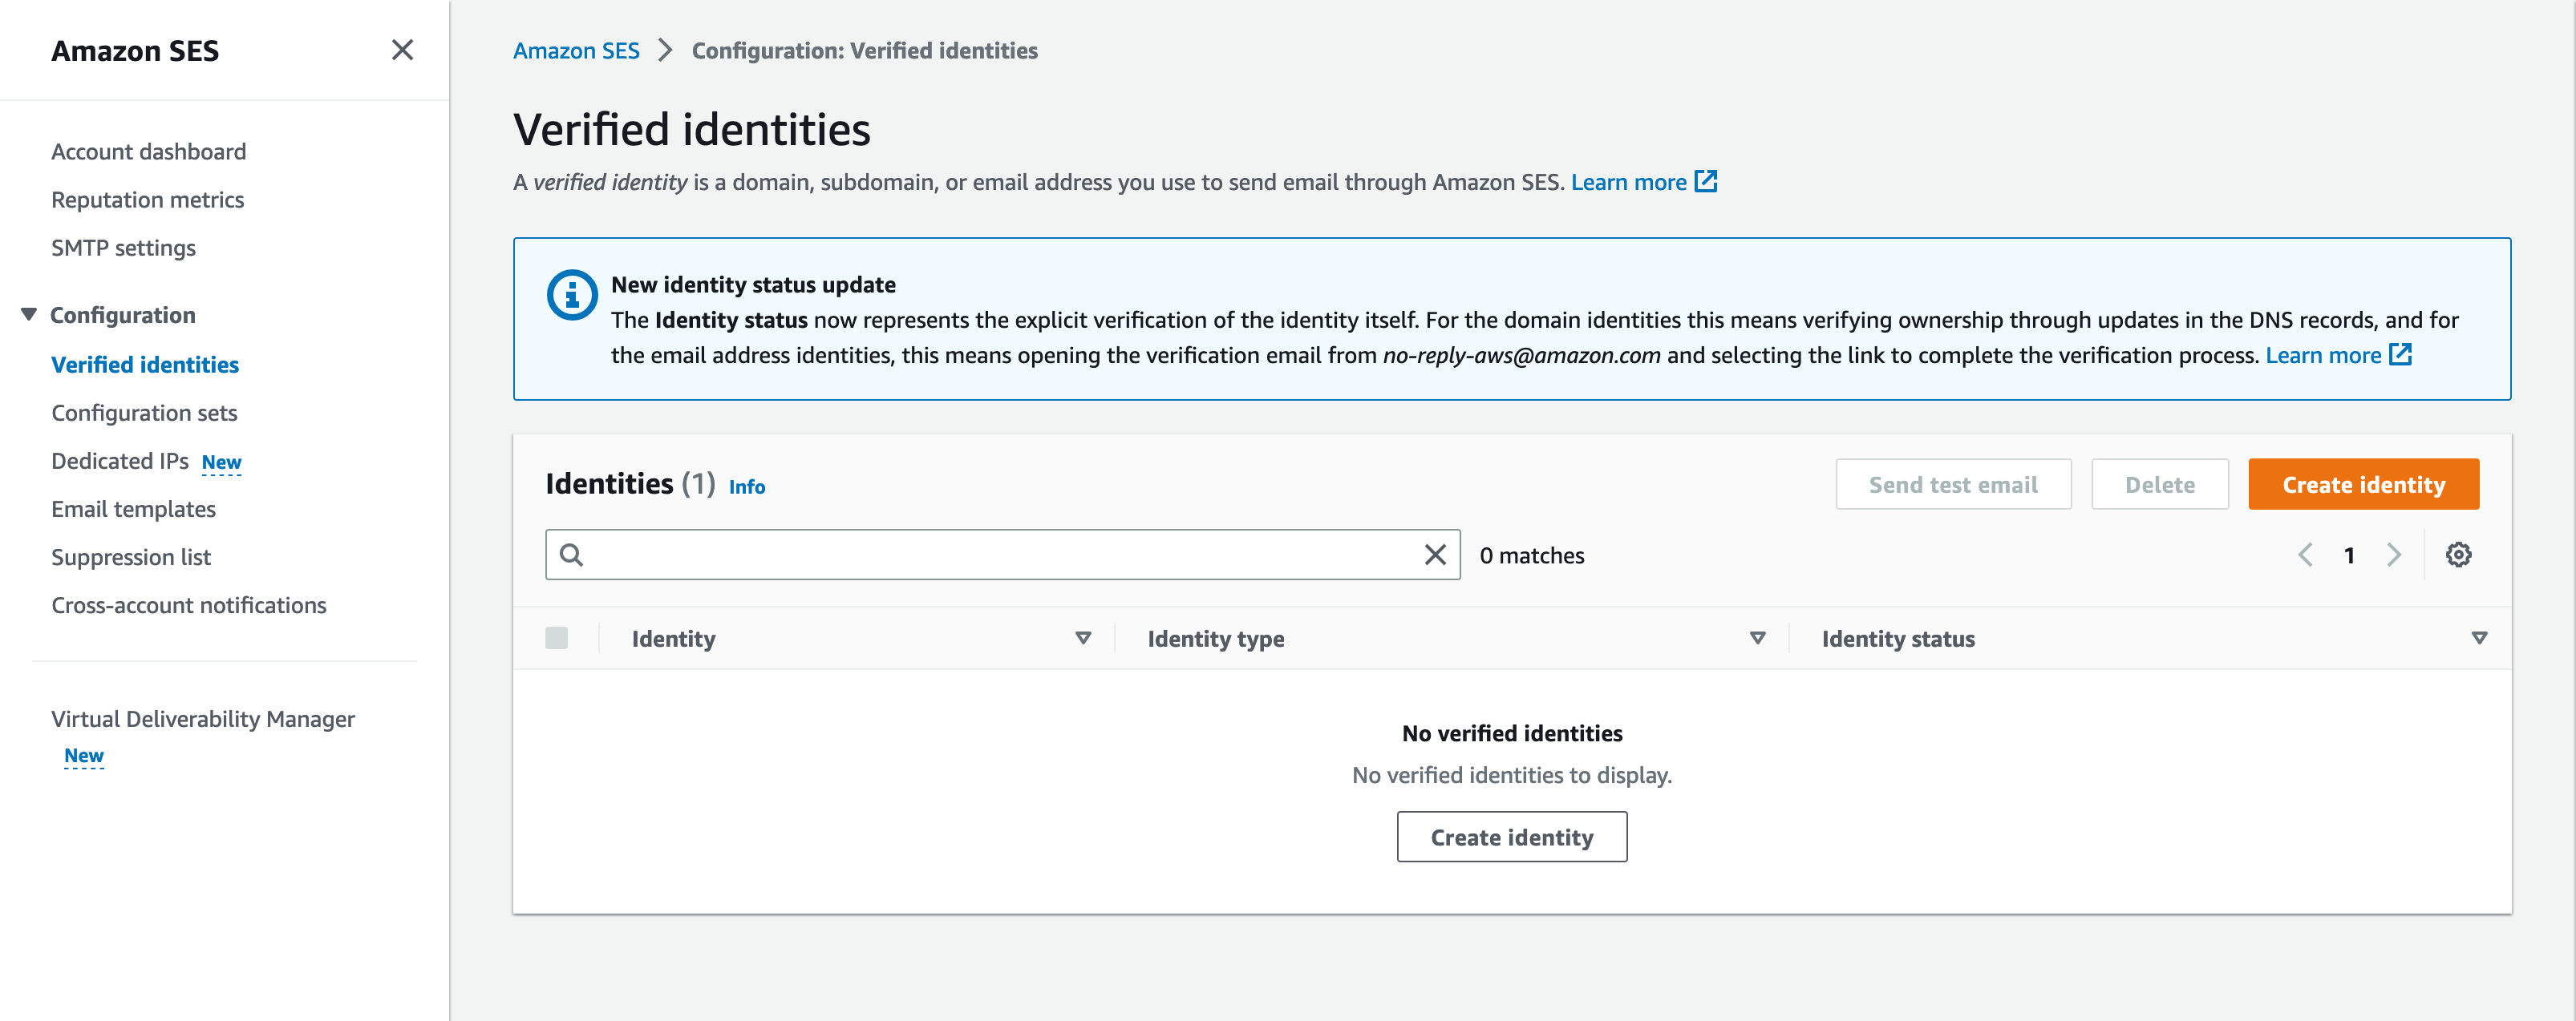Toggle the select-all identities checkbox

point(557,637)
